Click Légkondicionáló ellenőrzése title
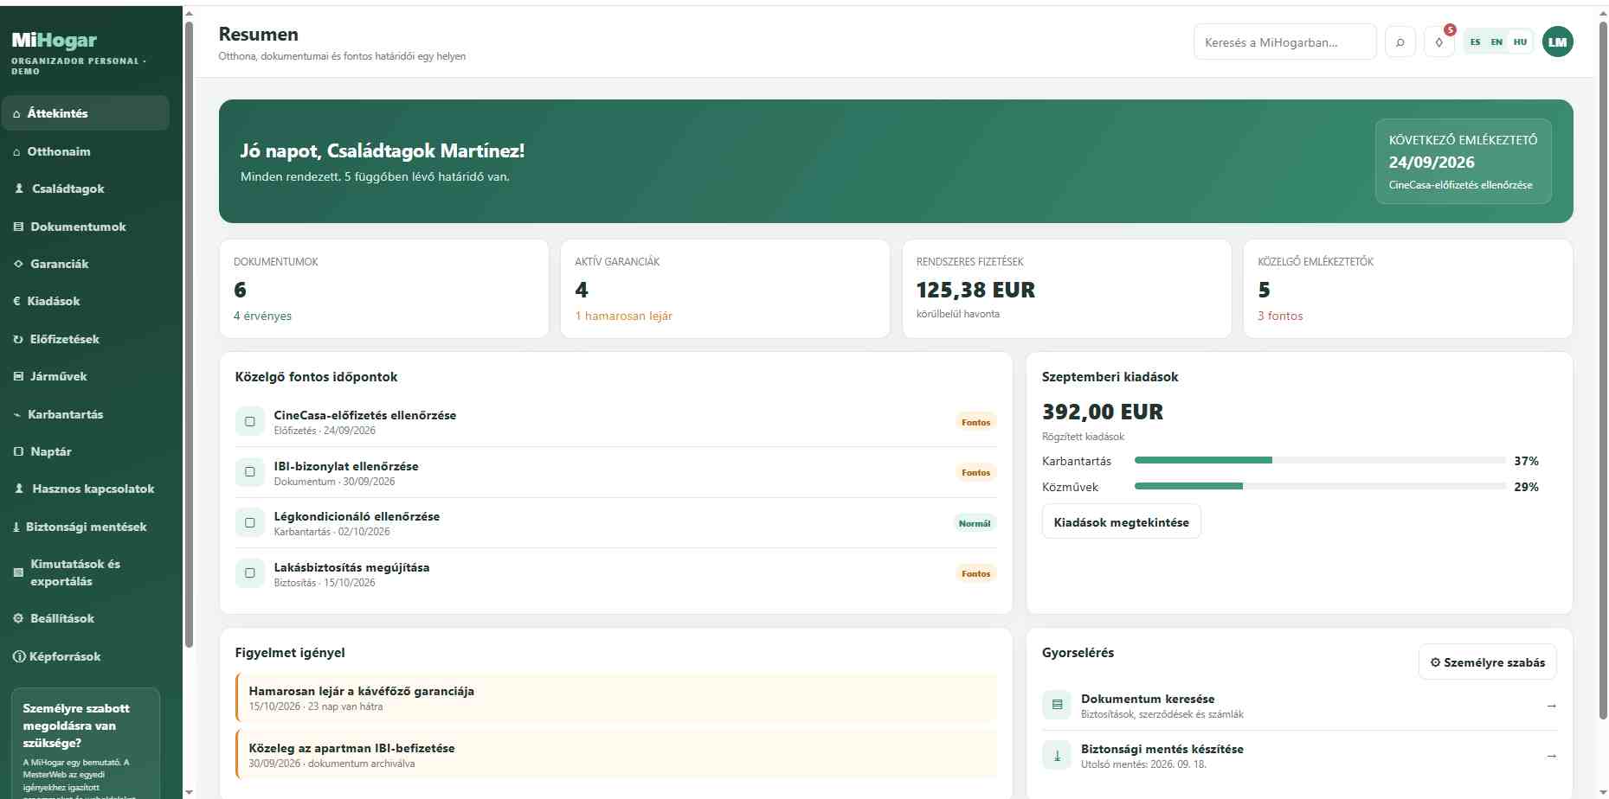 (357, 516)
